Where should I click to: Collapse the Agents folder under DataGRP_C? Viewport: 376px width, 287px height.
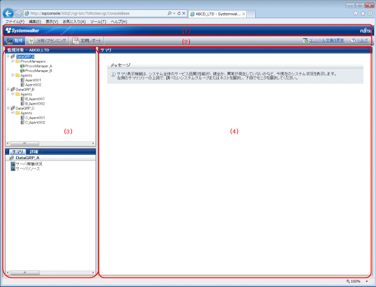coord(13,112)
